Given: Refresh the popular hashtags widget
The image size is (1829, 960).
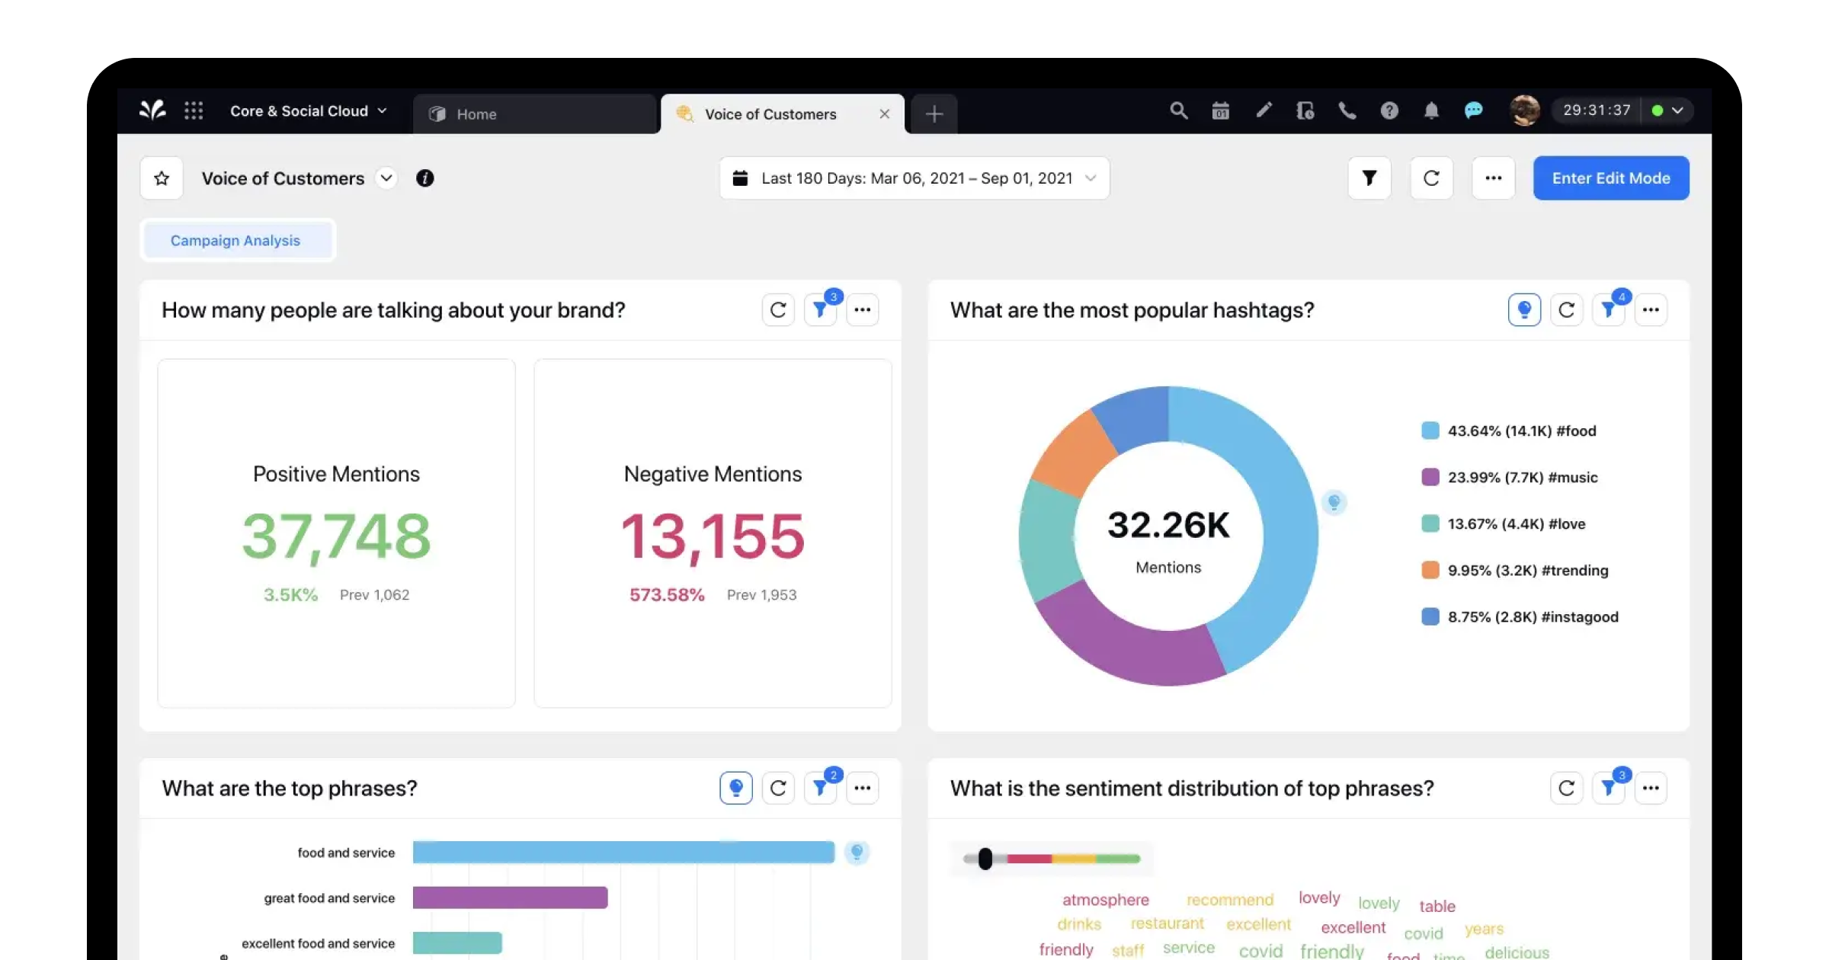Looking at the screenshot, I should pyautogui.click(x=1566, y=310).
